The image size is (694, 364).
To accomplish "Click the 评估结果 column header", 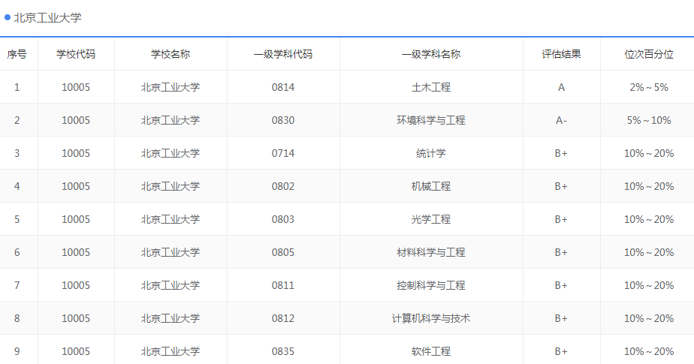I will click(561, 54).
